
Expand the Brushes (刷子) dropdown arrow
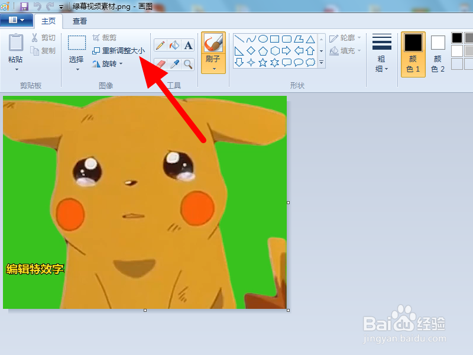[x=214, y=69]
